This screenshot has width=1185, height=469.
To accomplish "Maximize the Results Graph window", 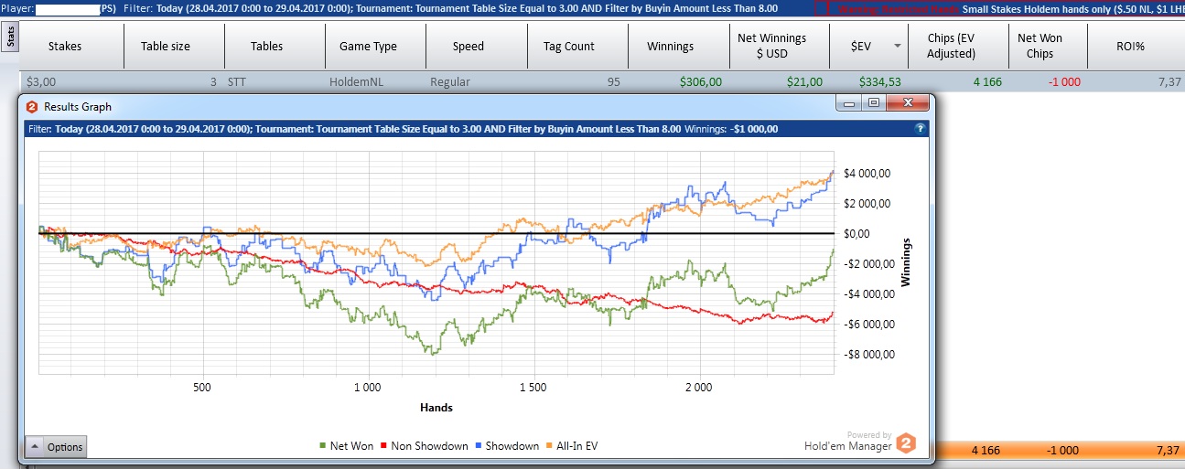I will pos(874,104).
